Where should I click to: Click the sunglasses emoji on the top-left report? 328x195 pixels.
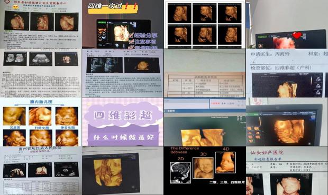(x=15, y=7)
